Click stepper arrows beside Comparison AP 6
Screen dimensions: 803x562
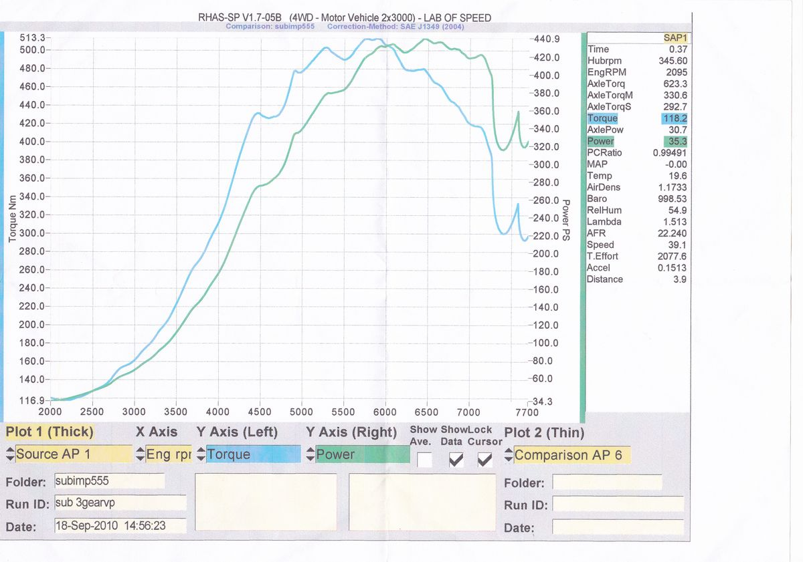(509, 455)
